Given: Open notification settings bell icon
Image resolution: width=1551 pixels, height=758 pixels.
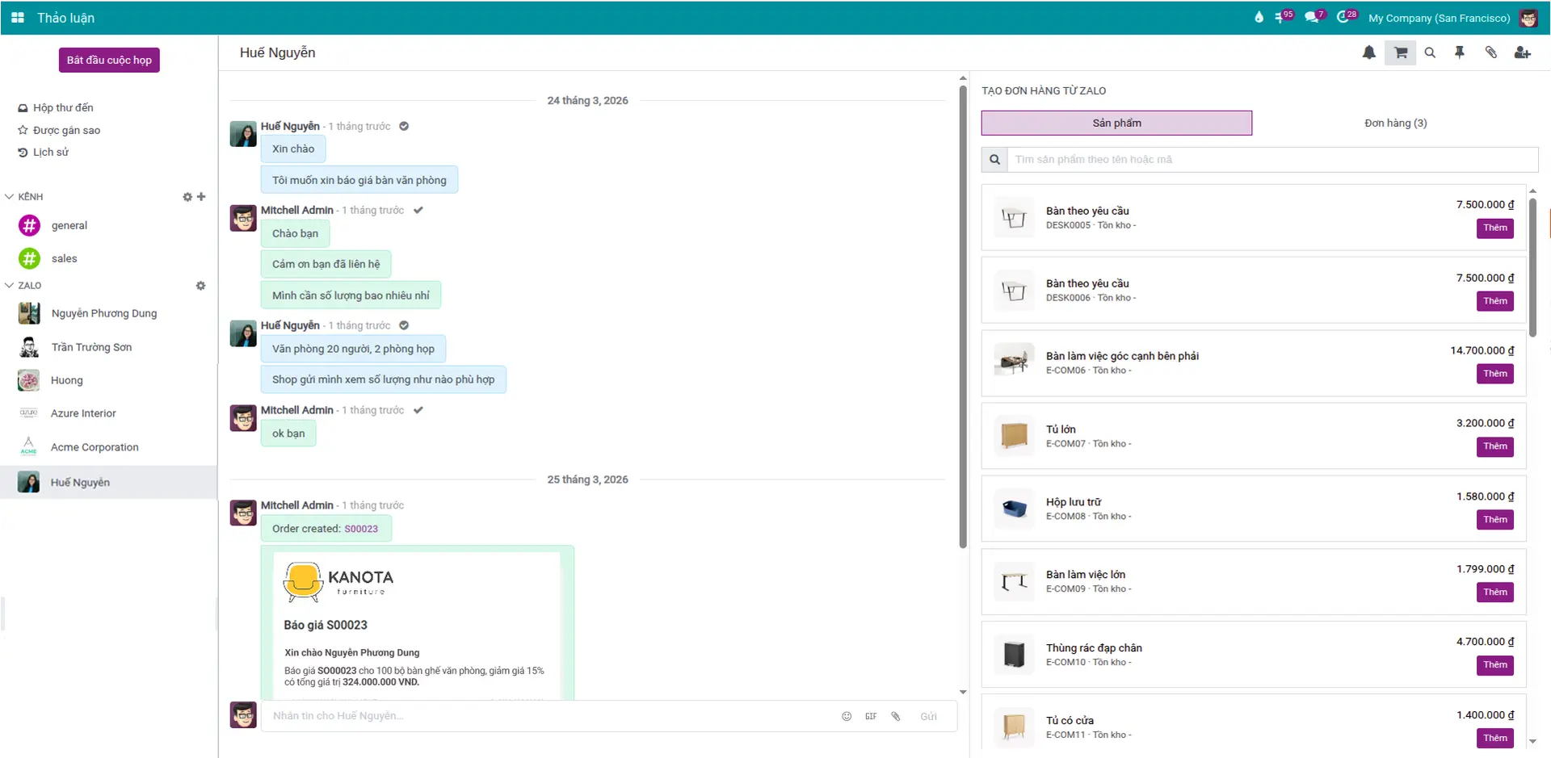Looking at the screenshot, I should [x=1368, y=53].
